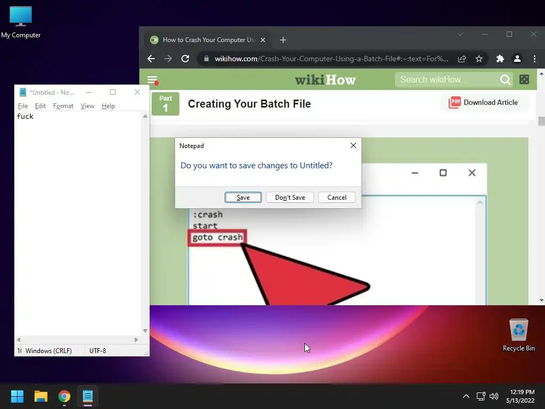Open the My Computer desktop icon
The height and width of the screenshot is (409, 545).
click(x=21, y=22)
